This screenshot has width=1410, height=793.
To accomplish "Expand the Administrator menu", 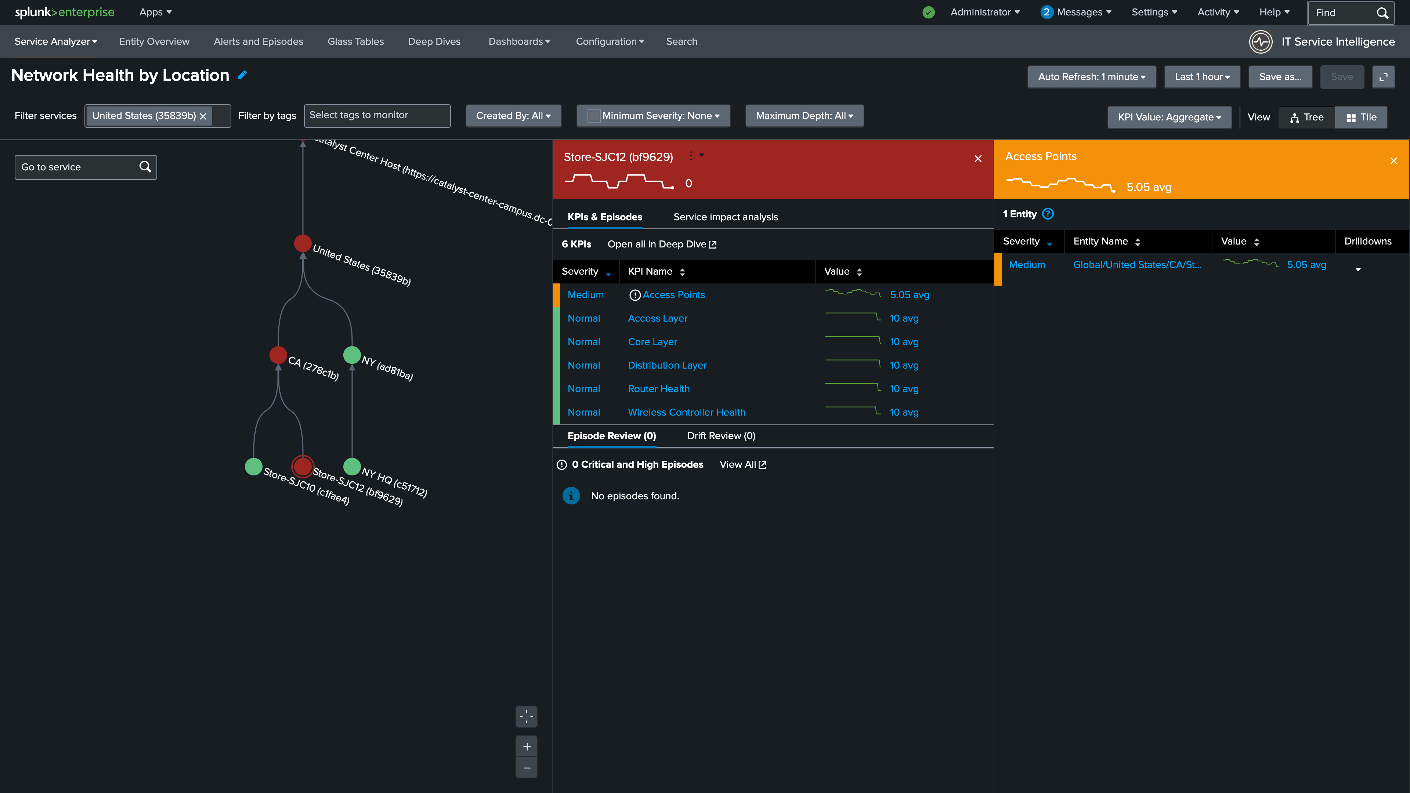I will 985,12.
